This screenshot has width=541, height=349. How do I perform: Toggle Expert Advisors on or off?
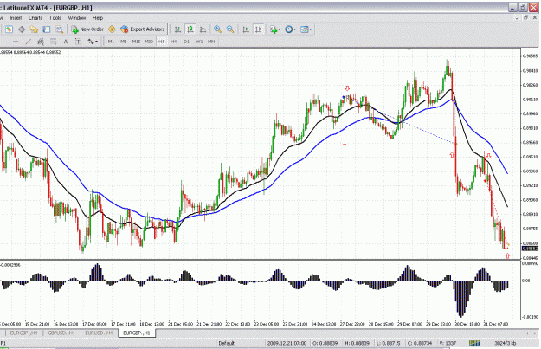143,29
